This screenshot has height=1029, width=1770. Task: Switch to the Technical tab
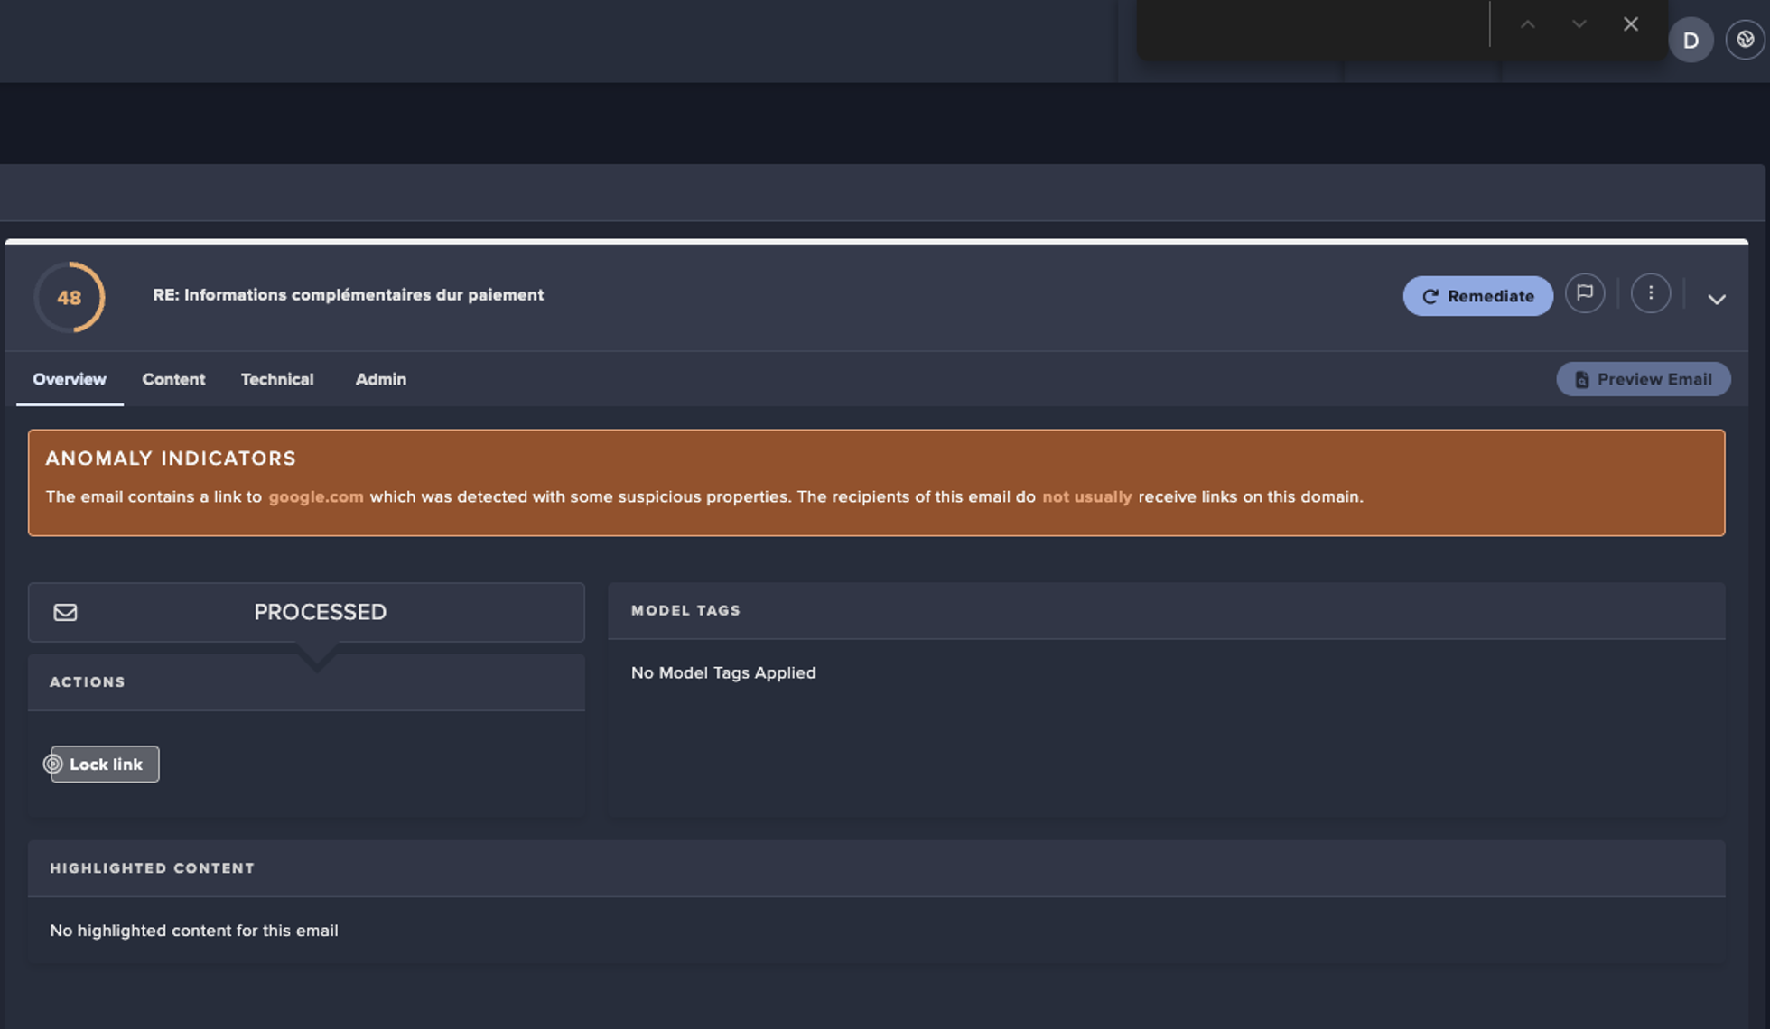pos(277,379)
